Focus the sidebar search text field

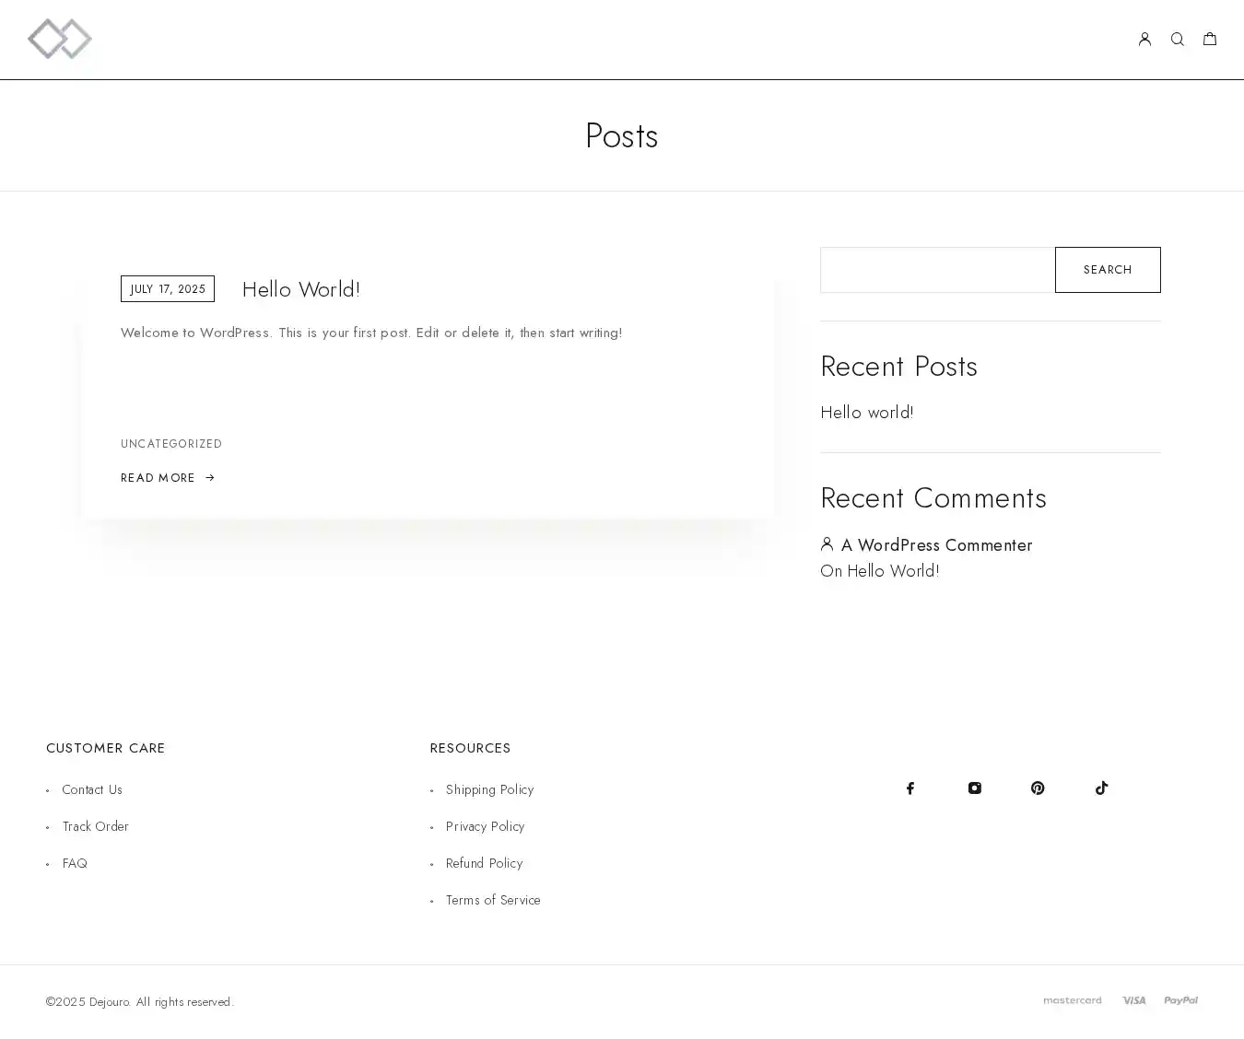937,270
